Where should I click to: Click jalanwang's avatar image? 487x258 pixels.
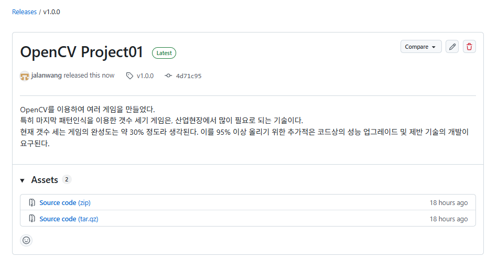[25, 76]
